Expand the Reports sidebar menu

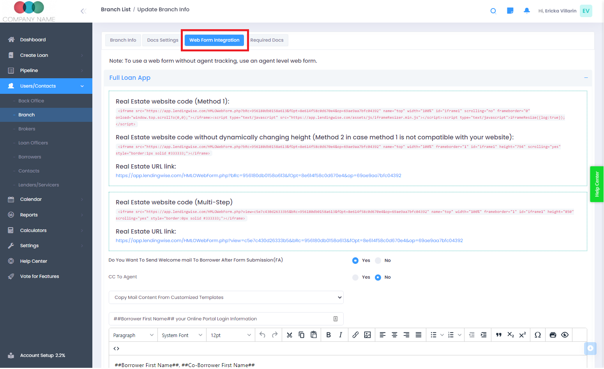[x=46, y=215]
